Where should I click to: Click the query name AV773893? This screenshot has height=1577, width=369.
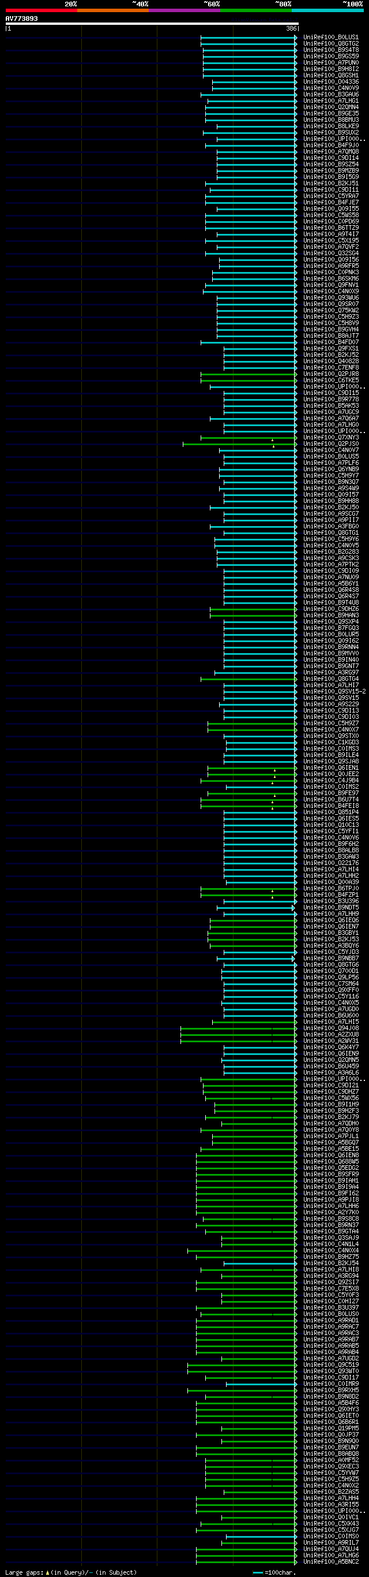pos(21,18)
